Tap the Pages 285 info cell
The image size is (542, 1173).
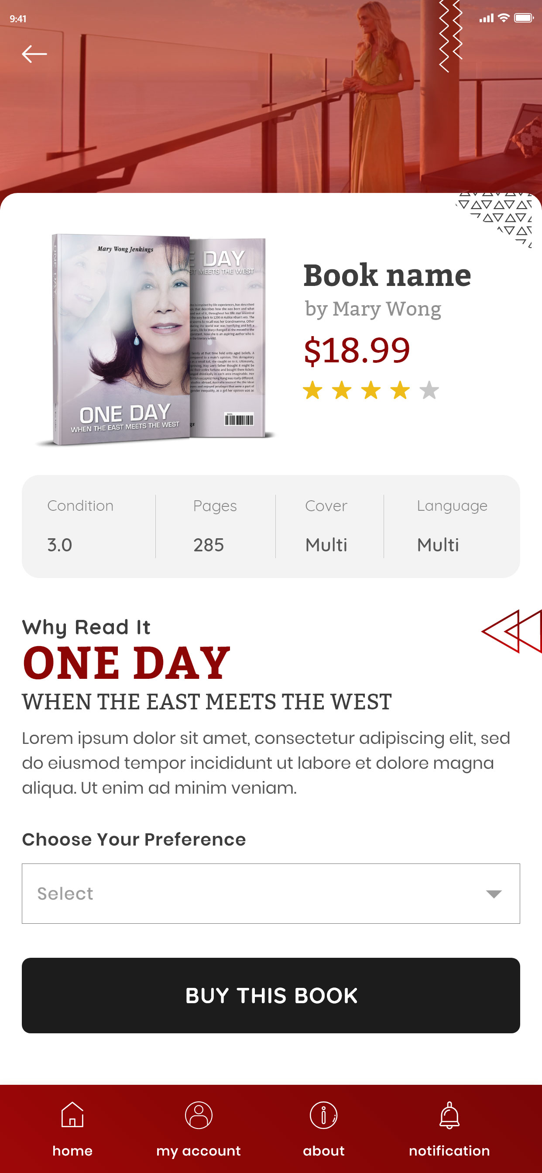tap(215, 526)
